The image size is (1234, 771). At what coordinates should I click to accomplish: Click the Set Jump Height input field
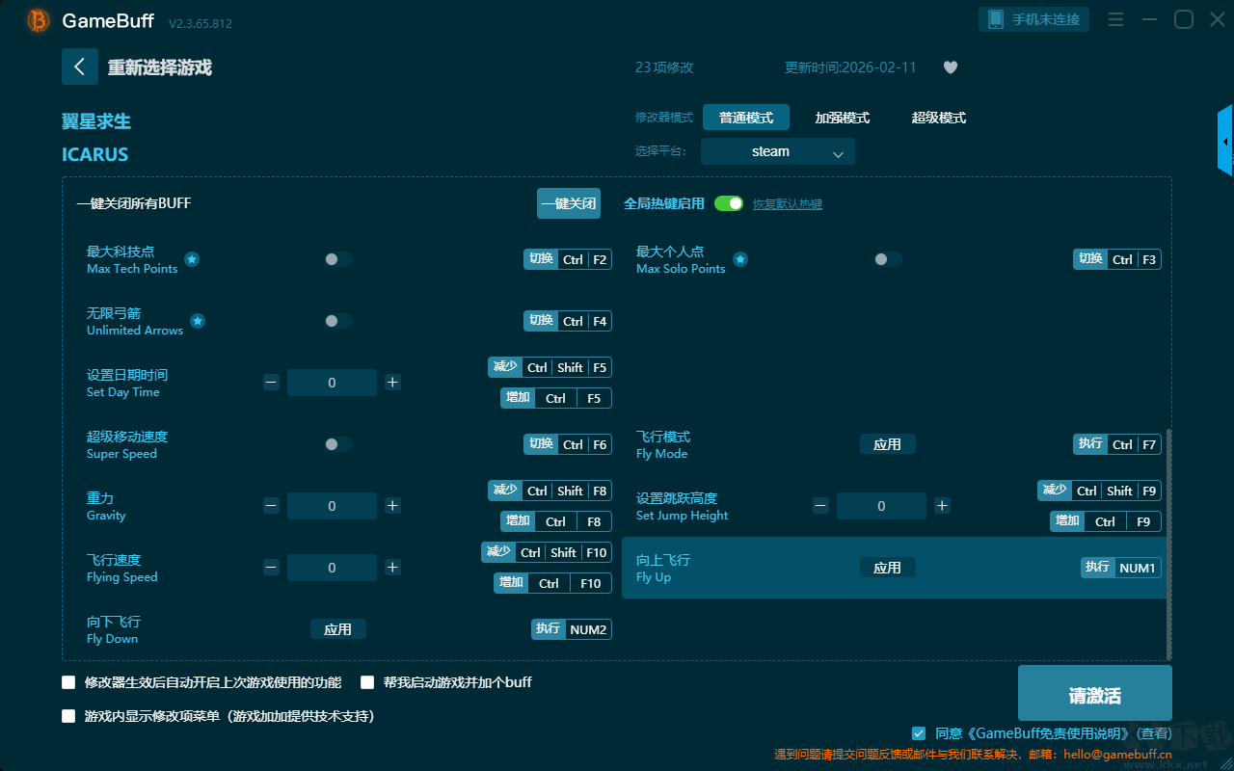(881, 506)
